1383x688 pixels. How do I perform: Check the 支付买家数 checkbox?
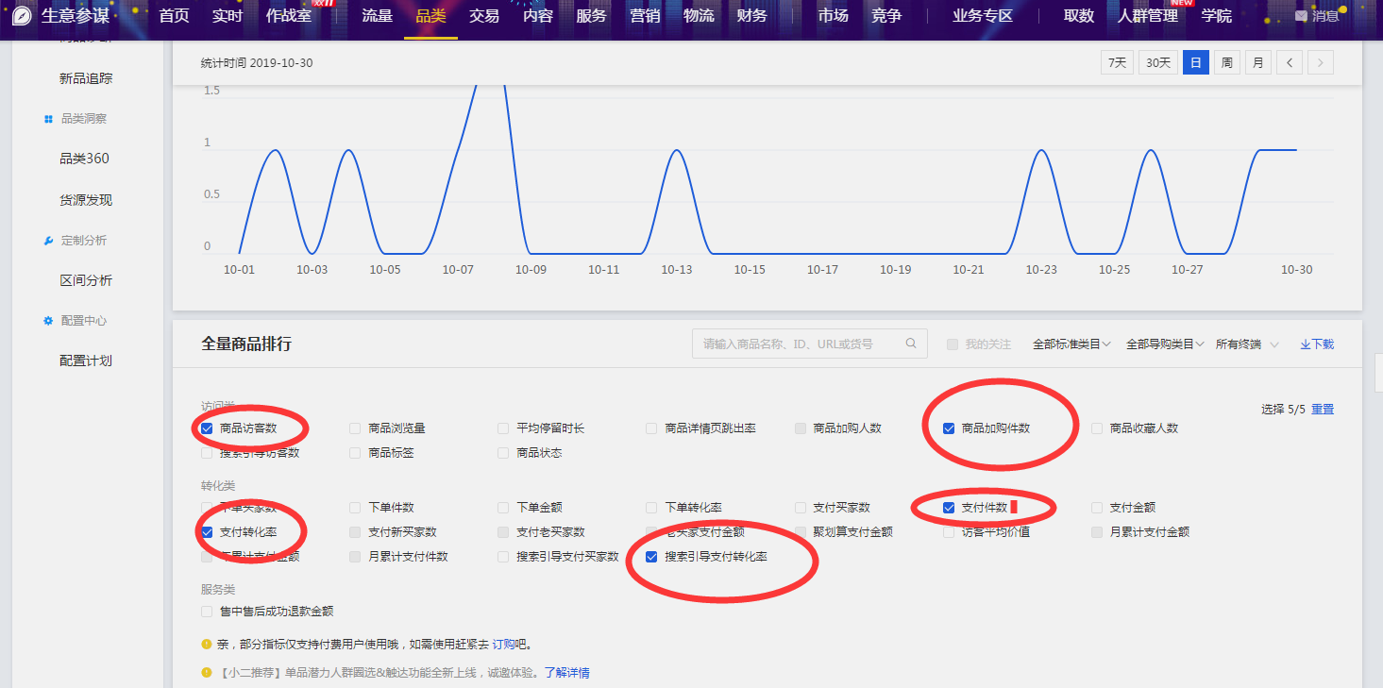801,508
